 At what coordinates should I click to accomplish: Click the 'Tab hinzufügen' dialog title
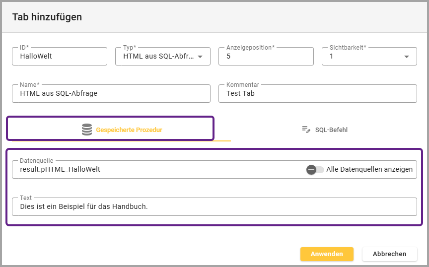(47, 17)
